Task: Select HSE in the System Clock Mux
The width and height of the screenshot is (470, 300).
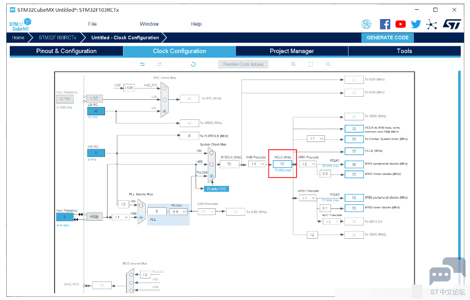Action: [212, 164]
